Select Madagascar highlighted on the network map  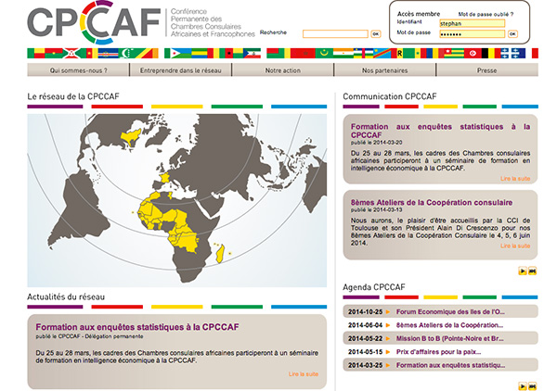click(x=220, y=254)
